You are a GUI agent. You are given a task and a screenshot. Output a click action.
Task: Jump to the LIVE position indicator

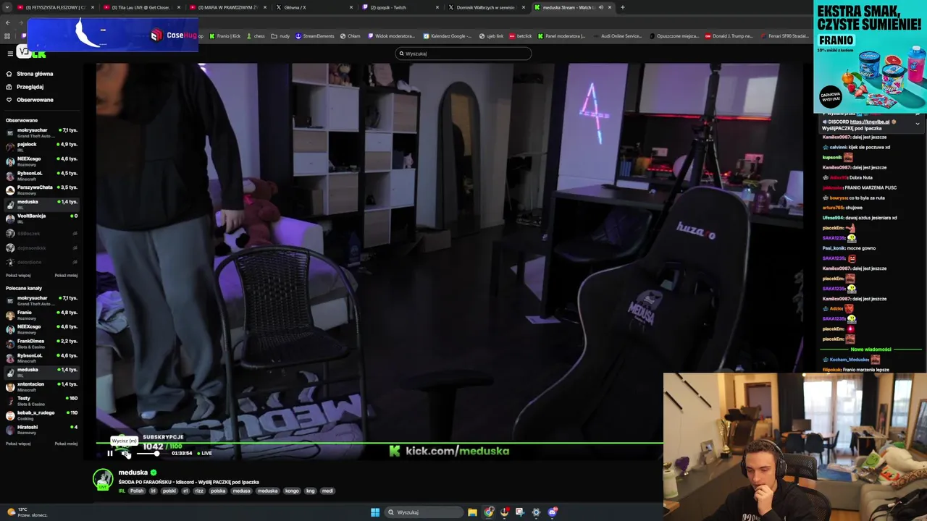pyautogui.click(x=204, y=454)
